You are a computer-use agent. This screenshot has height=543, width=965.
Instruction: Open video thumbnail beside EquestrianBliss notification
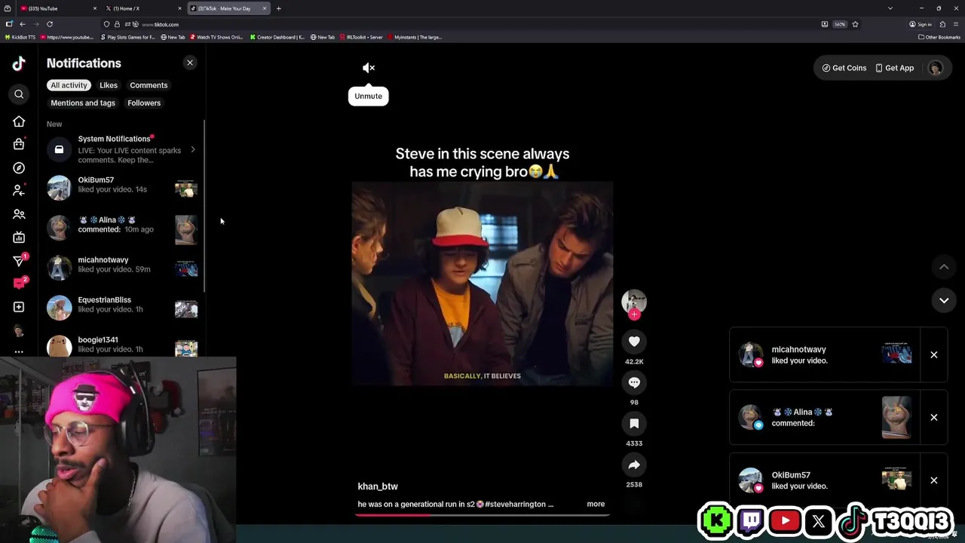(186, 308)
